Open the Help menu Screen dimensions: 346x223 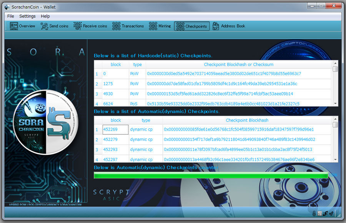[x=45, y=16]
